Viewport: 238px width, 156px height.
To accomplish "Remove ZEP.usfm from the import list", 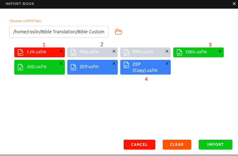I will pos(114,63).
